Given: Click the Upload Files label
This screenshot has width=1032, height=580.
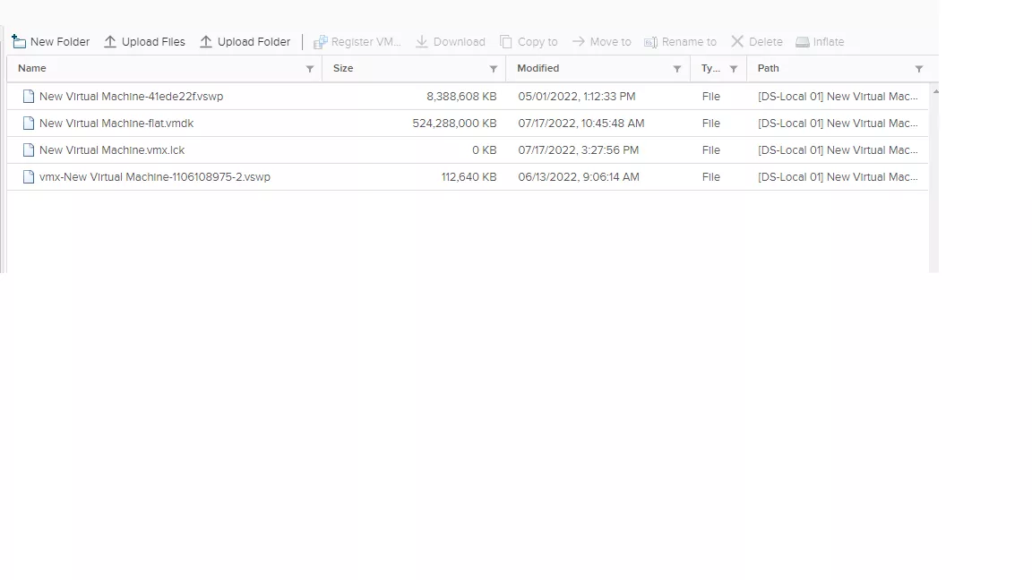Looking at the screenshot, I should point(153,42).
